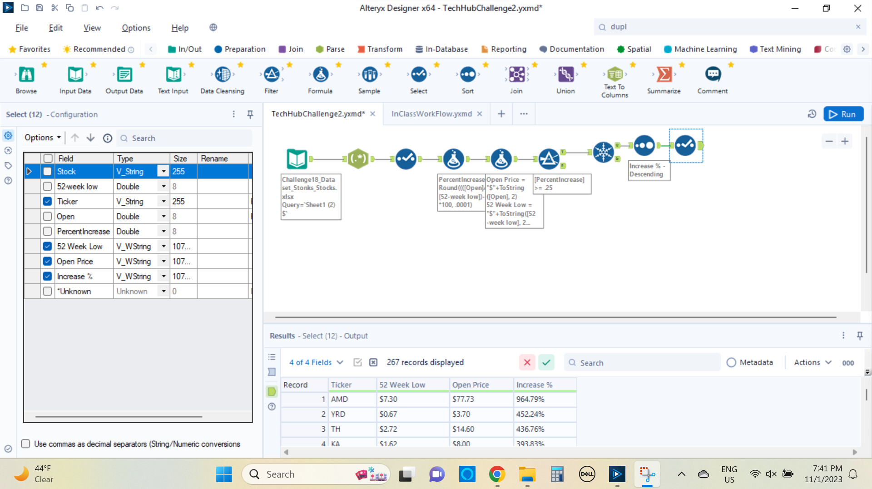Pick the Union tool icon

[x=566, y=74]
